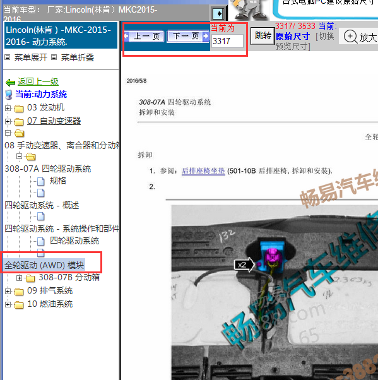Expand the 03 发动机 folder
The height and width of the screenshot is (380, 378).
(x=8, y=108)
